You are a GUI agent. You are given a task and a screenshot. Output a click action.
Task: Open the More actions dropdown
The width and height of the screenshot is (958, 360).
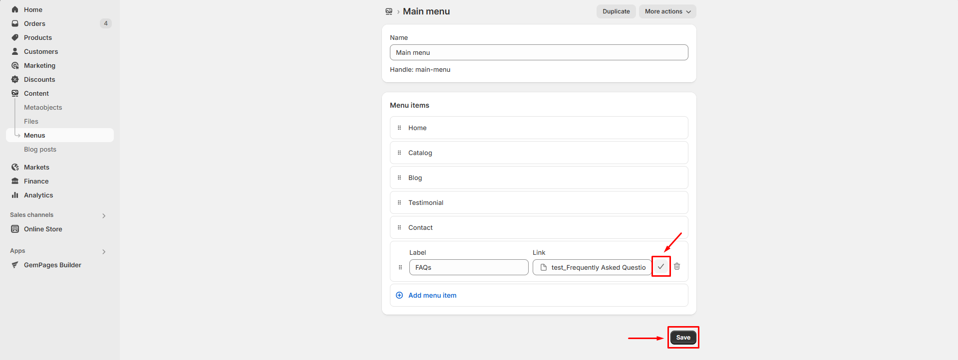667,11
